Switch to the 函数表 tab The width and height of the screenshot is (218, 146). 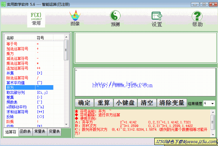(x=26, y=132)
